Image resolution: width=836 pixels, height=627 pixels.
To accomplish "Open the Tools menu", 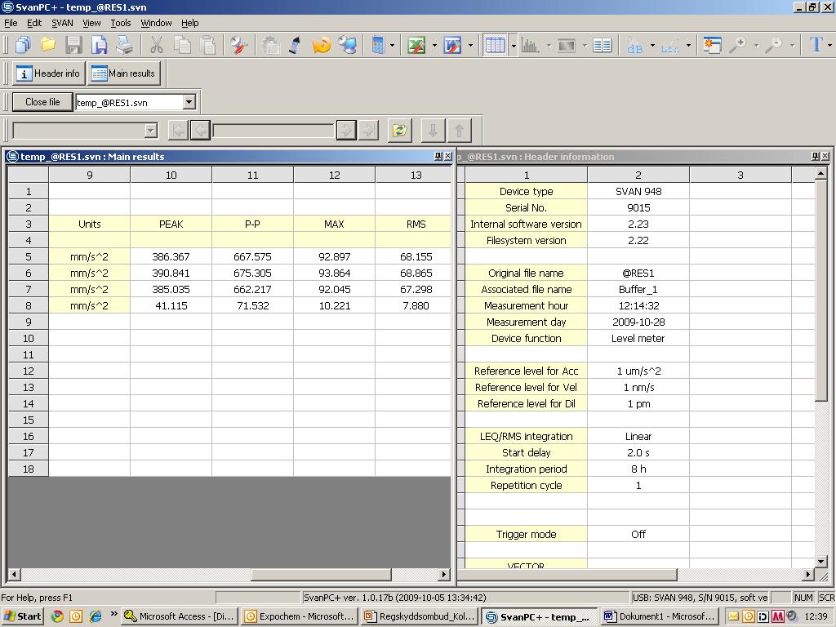I will point(121,23).
